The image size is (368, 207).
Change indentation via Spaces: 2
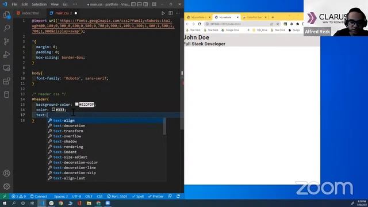tap(61, 196)
